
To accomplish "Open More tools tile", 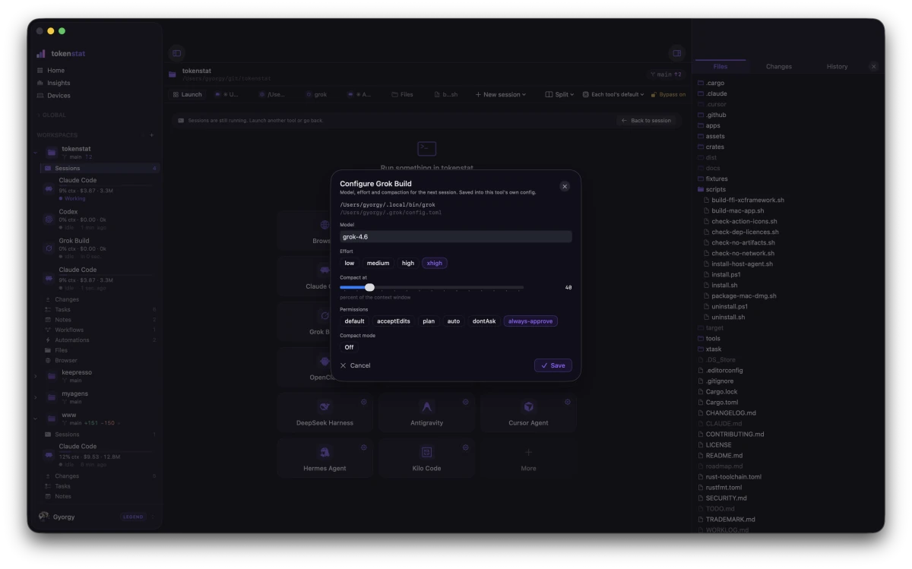I will (x=529, y=458).
